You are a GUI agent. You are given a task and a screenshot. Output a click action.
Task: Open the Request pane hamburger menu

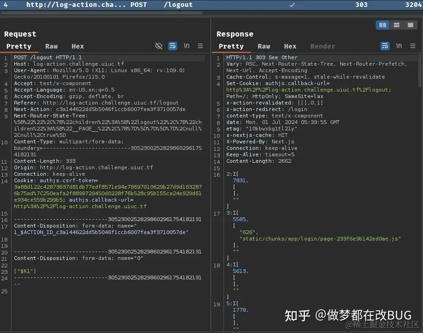200,46
